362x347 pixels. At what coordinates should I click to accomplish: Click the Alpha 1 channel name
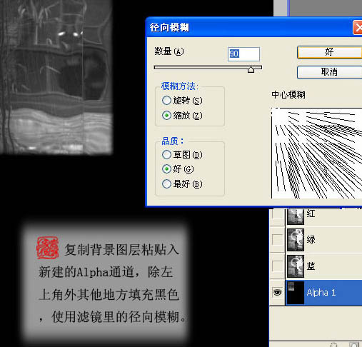(x=321, y=293)
